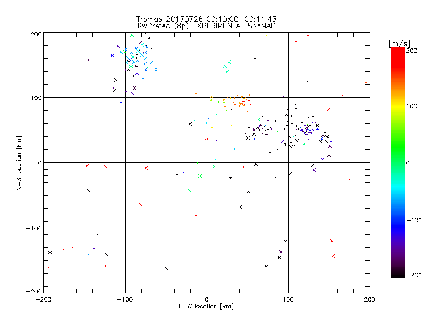Click the N-S axis tick label "200"
This screenshot has width=435, height=326.
pos(36,34)
